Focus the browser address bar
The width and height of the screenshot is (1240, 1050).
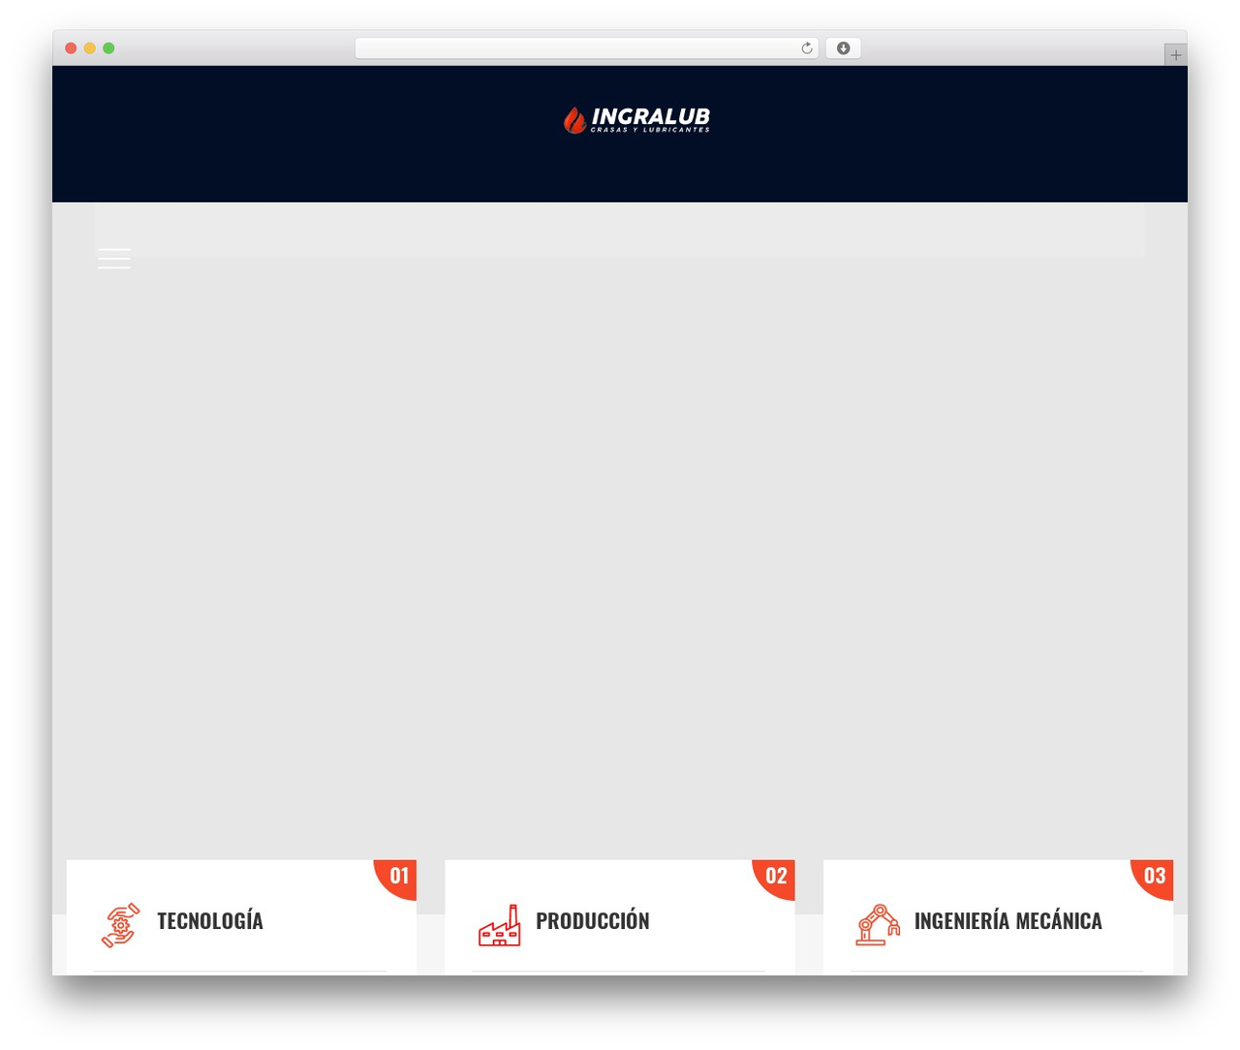click(587, 48)
